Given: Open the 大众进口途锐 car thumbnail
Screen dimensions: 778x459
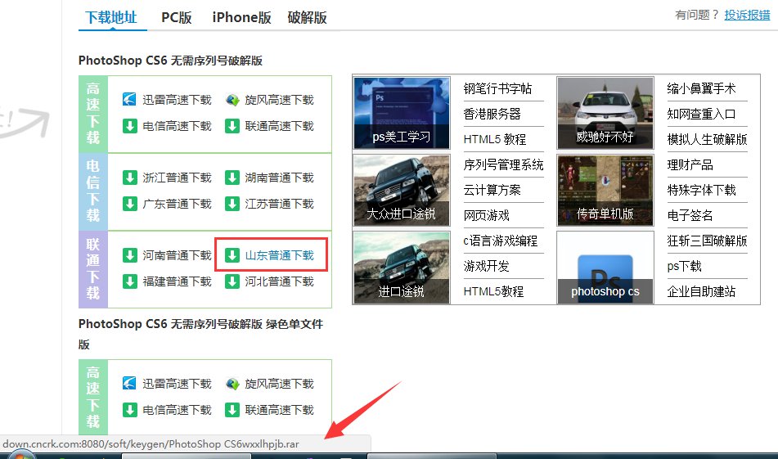Looking at the screenshot, I should (x=402, y=190).
